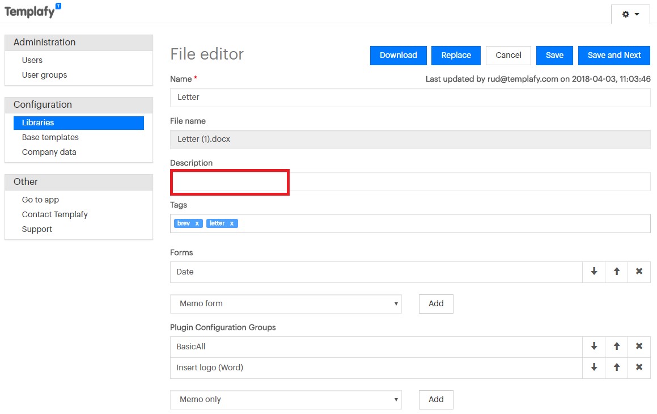Open Company data

pyautogui.click(x=49, y=152)
